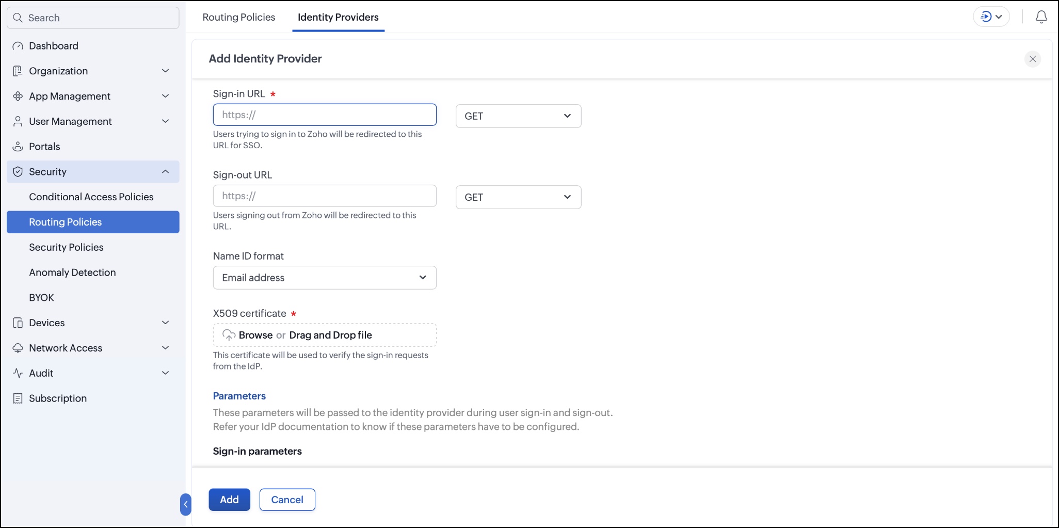Click the Security shield icon
This screenshot has width=1059, height=528.
[18, 172]
